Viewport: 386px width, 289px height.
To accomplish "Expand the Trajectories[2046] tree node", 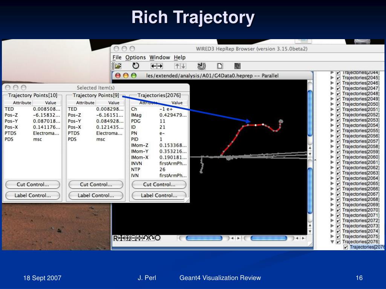I will point(332,83).
